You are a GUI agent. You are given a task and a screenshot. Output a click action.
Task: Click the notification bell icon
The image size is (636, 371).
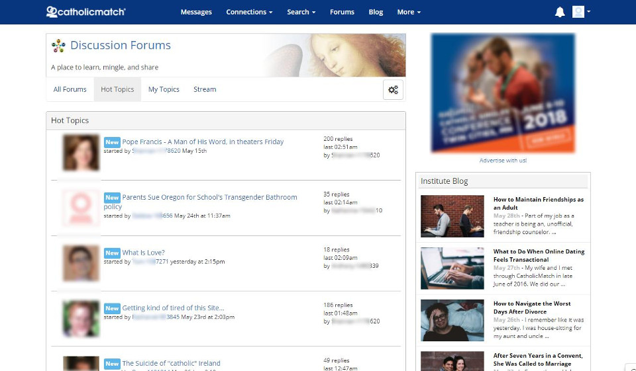(x=560, y=12)
